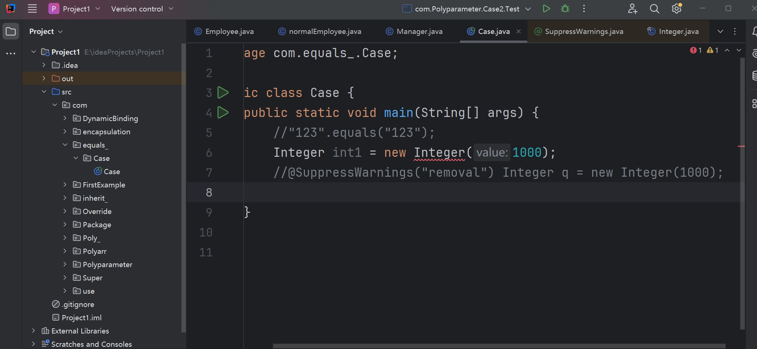Open IDE settings gear icon
This screenshot has height=349, width=757.
(676, 8)
